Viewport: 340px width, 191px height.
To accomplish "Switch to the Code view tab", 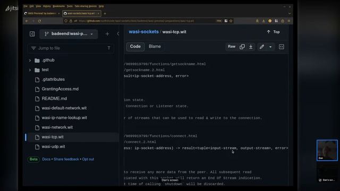I will [x=135, y=47].
